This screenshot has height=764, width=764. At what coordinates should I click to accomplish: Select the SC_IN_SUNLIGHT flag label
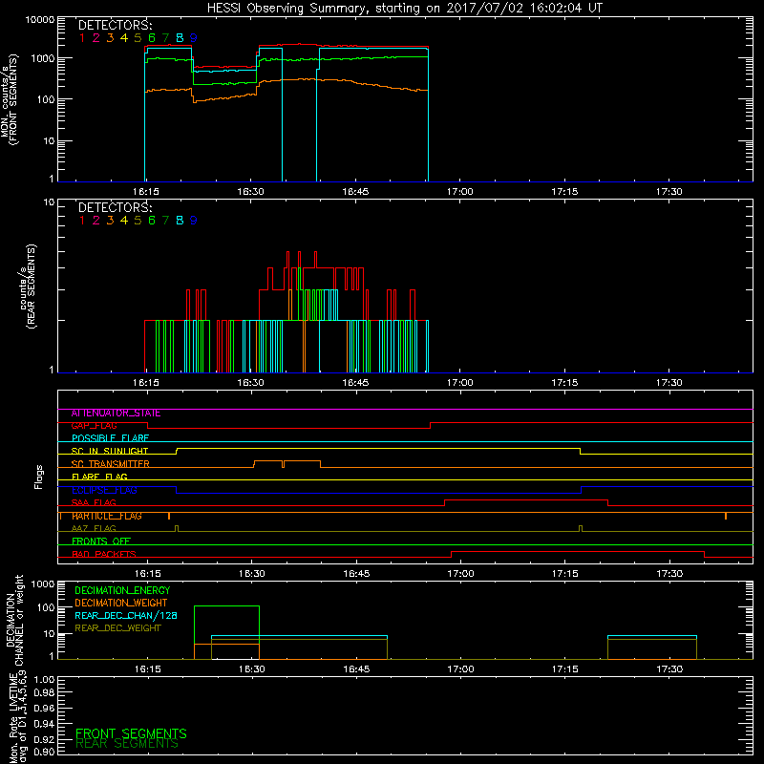pyautogui.click(x=110, y=451)
